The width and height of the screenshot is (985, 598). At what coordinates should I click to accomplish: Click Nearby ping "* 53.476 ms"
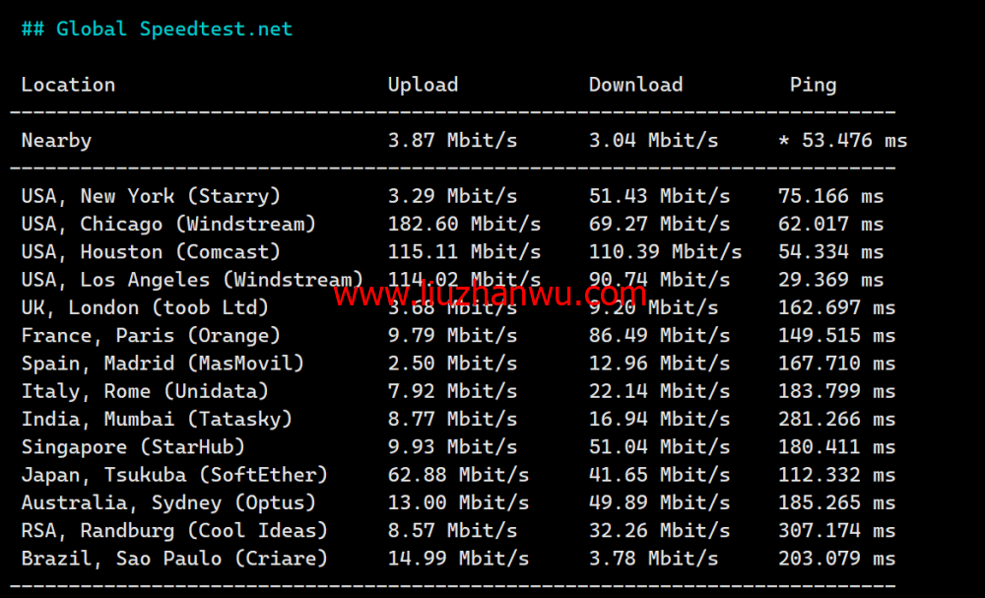click(842, 140)
